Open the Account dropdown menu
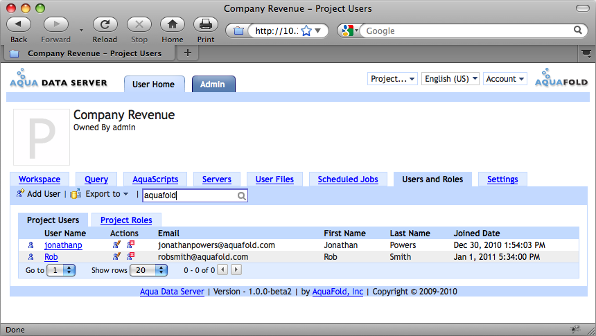The height and width of the screenshot is (336, 596). tap(505, 79)
